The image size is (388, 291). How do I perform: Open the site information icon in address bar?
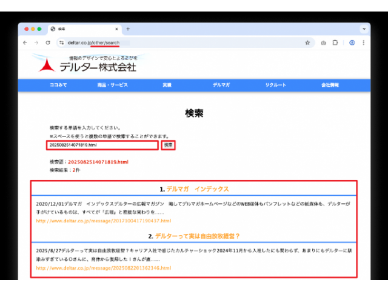[61, 43]
